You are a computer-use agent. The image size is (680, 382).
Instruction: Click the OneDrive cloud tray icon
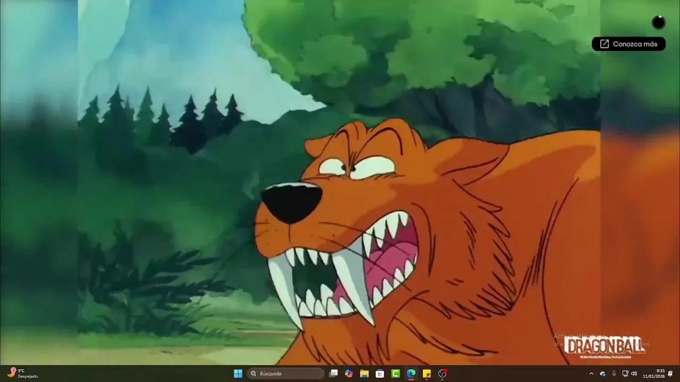603,374
